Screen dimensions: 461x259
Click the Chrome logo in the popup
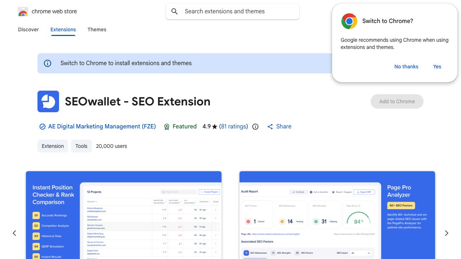tap(349, 21)
